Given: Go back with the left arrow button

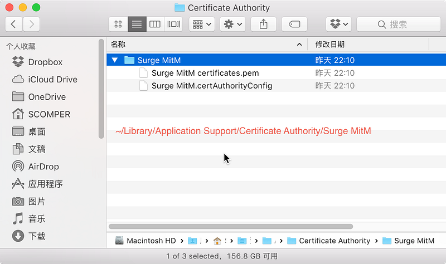Looking at the screenshot, I should tap(13, 24).
